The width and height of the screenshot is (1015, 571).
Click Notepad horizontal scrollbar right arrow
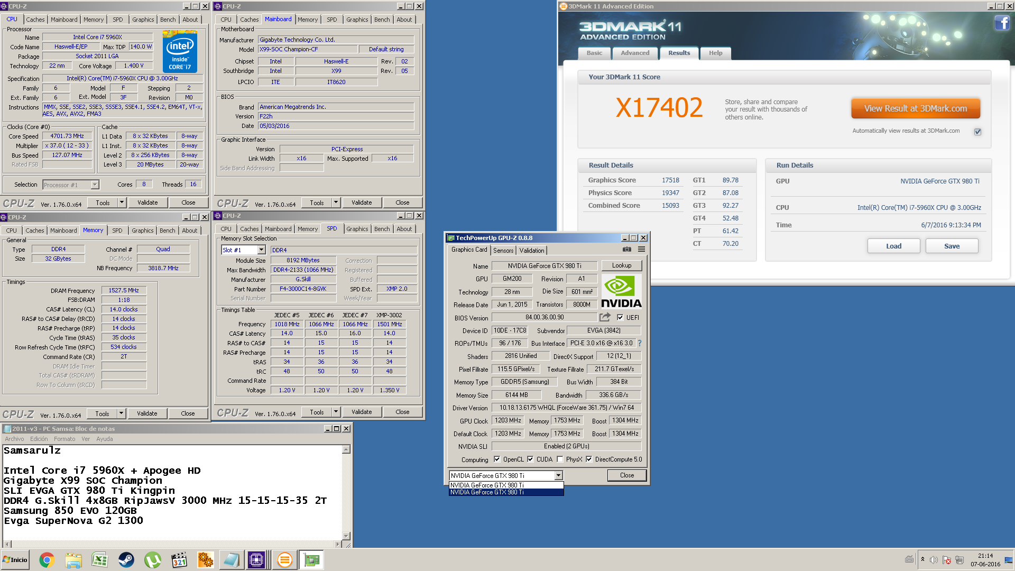[337, 544]
